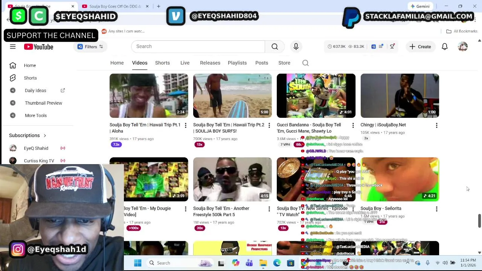The height and width of the screenshot is (271, 482).
Task: Open Curtiss King TV subscription
Action: [39, 161]
